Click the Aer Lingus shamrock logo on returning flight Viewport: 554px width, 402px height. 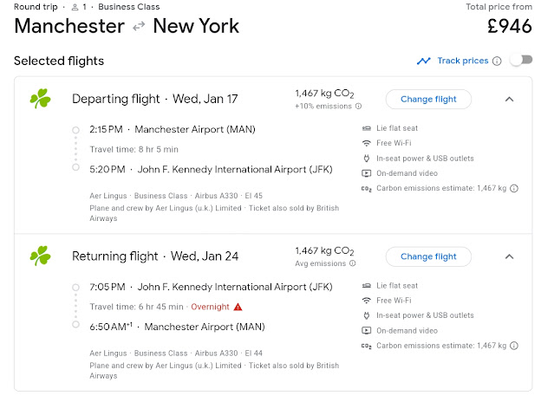(40, 256)
